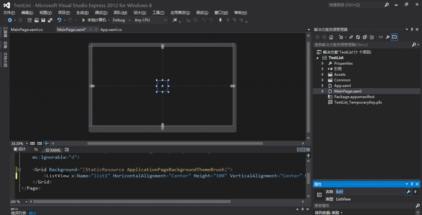This screenshot has width=422, height=215.
Task: Click the View Code icon in Solution Explorer
Action: pos(381,37)
